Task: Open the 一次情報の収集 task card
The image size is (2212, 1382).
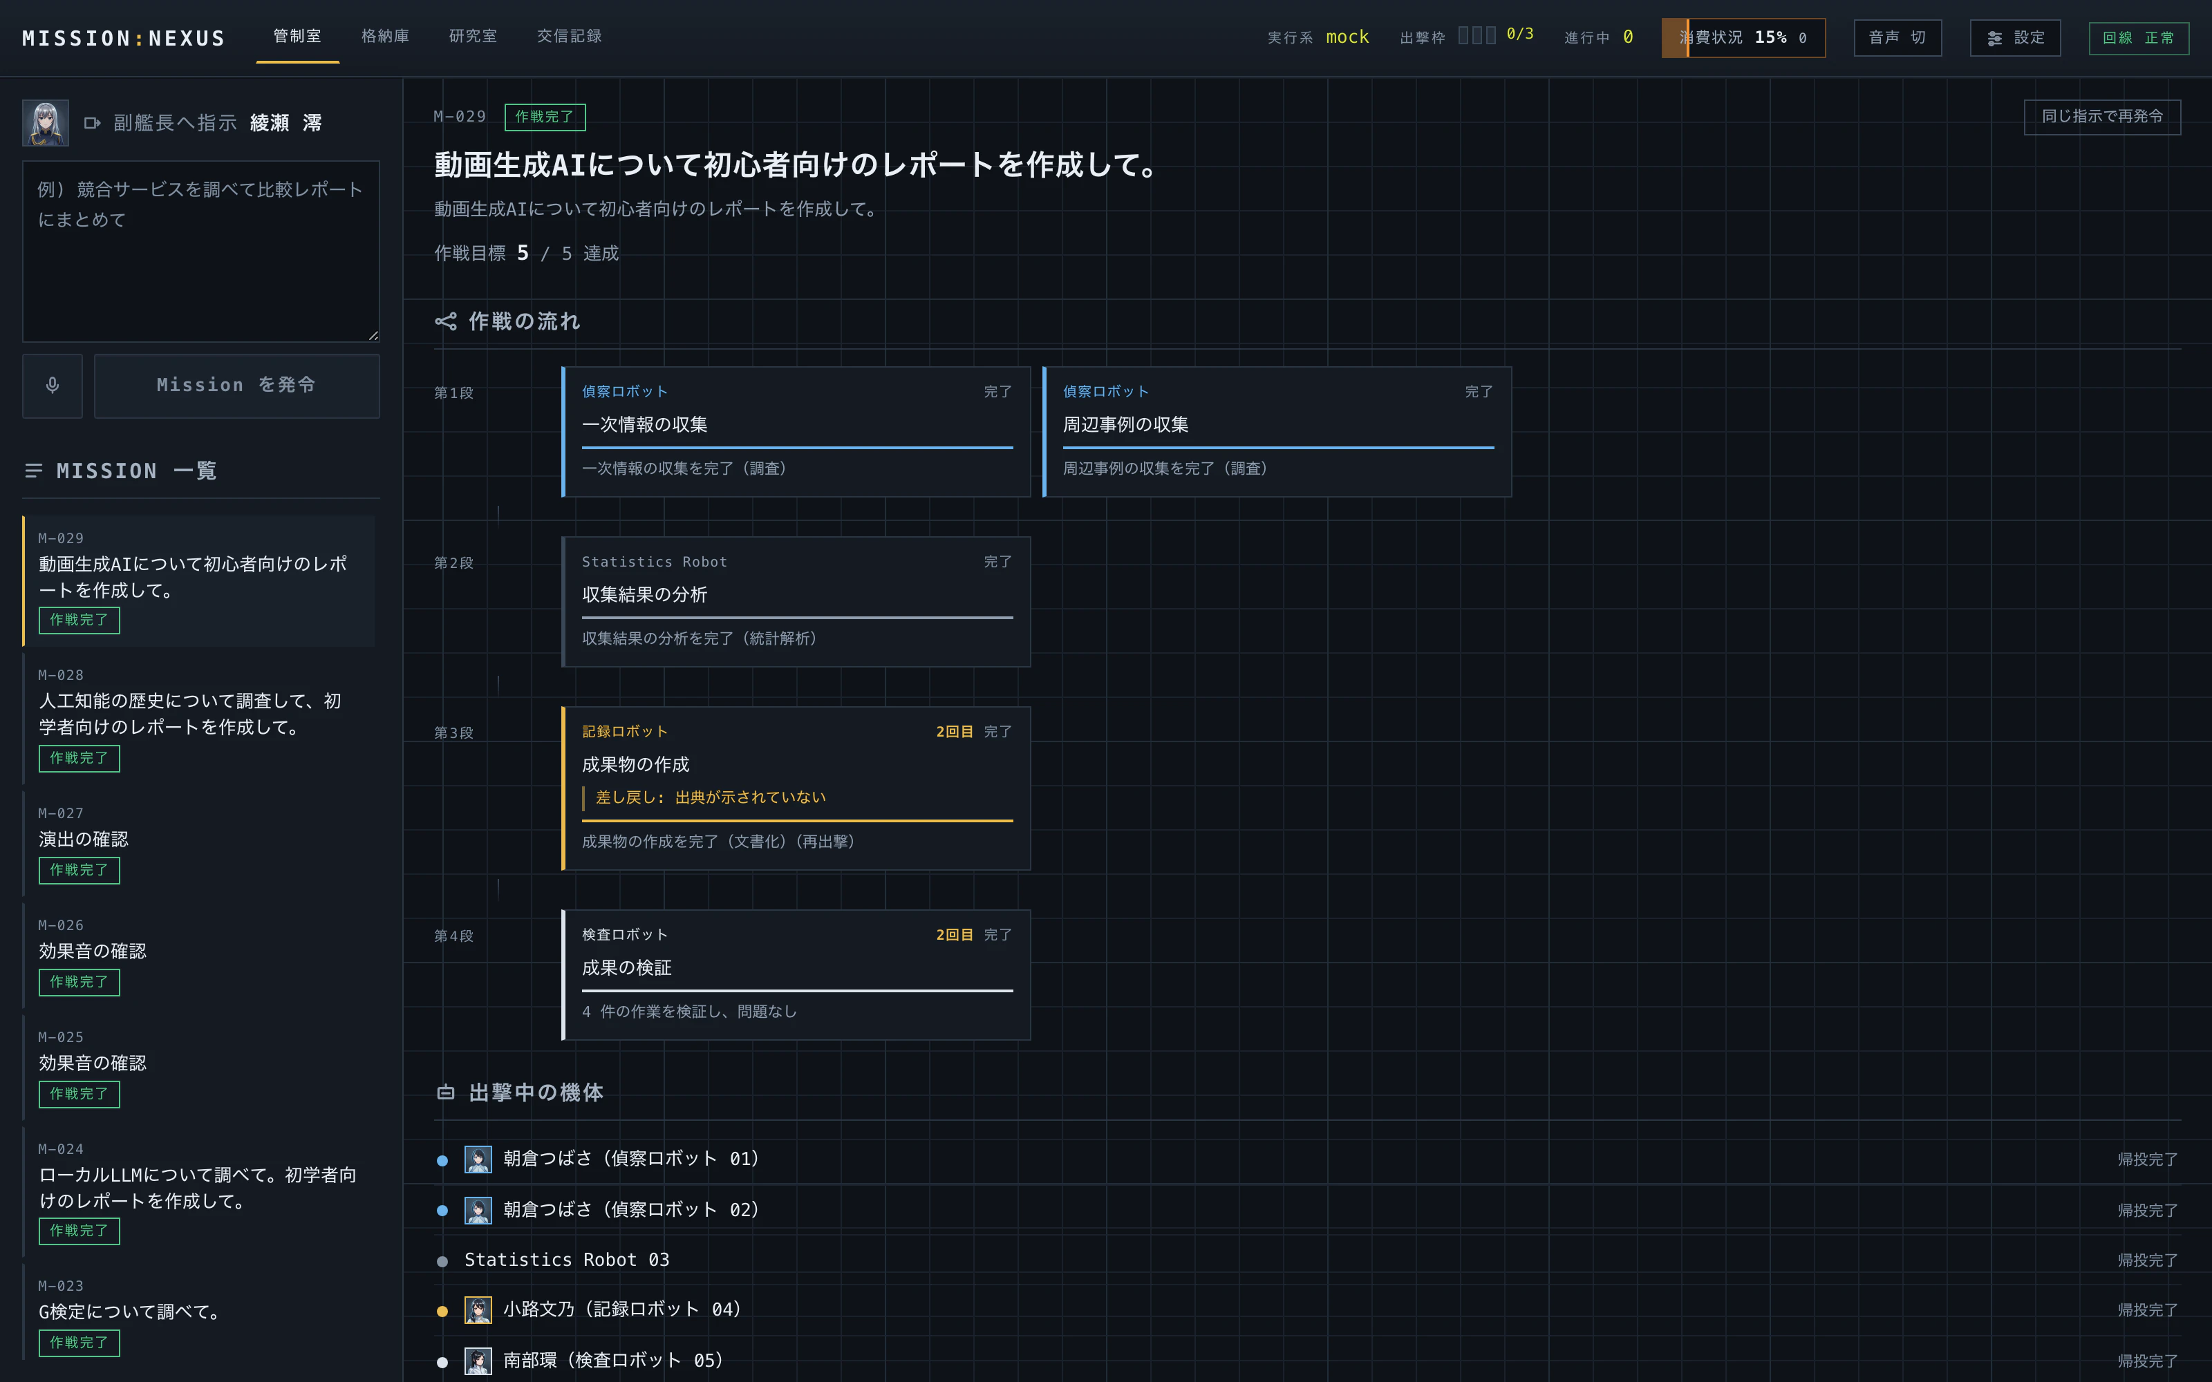Action: pyautogui.click(x=796, y=431)
